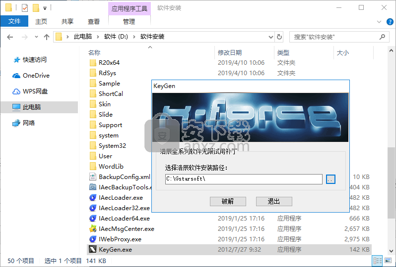Screen dimensions: 396x267
Task: Select the 应用程序工具 contextual tab header
Action: click(130, 8)
